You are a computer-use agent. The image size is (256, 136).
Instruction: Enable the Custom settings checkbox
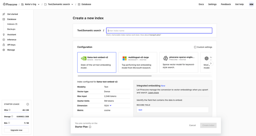tap(195, 47)
